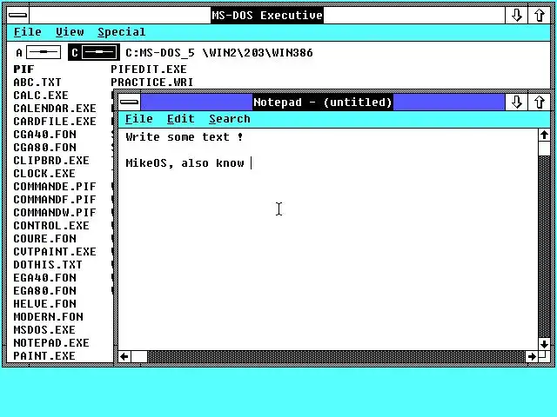This screenshot has width=557, height=417.
Task: Click Notepad vertical scroll down arrow
Action: point(544,344)
